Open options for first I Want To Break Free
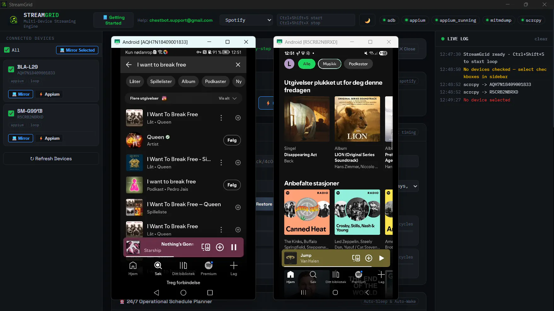Screen dimensions: 554x311 pos(221,118)
